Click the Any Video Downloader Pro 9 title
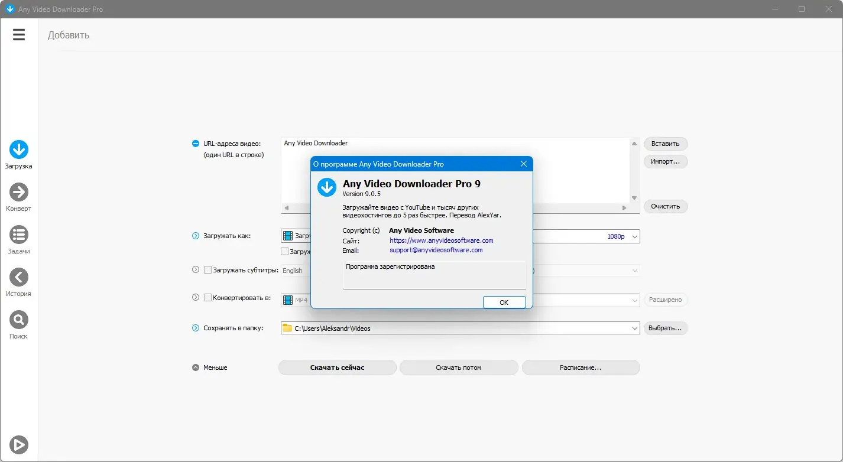 click(x=411, y=184)
